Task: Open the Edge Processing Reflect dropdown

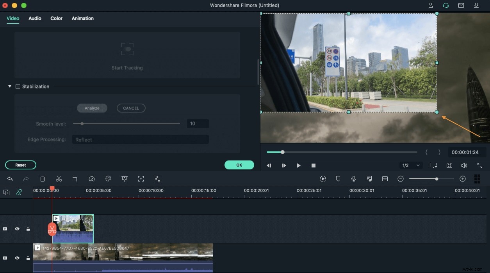Action: pyautogui.click(x=141, y=139)
